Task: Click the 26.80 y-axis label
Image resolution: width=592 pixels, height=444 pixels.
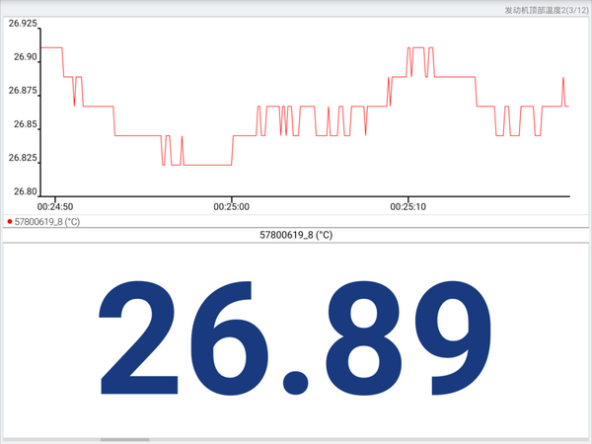Action: tap(26, 191)
